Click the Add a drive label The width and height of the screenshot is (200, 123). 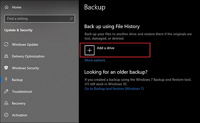click(x=106, y=48)
